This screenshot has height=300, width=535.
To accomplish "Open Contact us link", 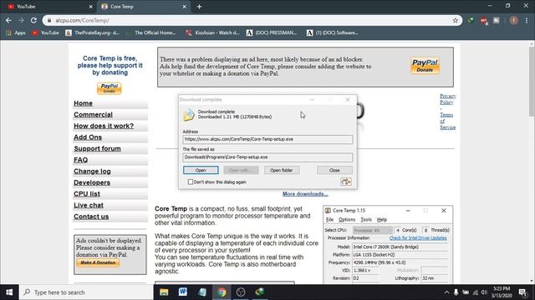I will 91,217.
